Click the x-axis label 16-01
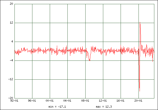Viewport: 158px width, 110px height. tap(120, 101)
